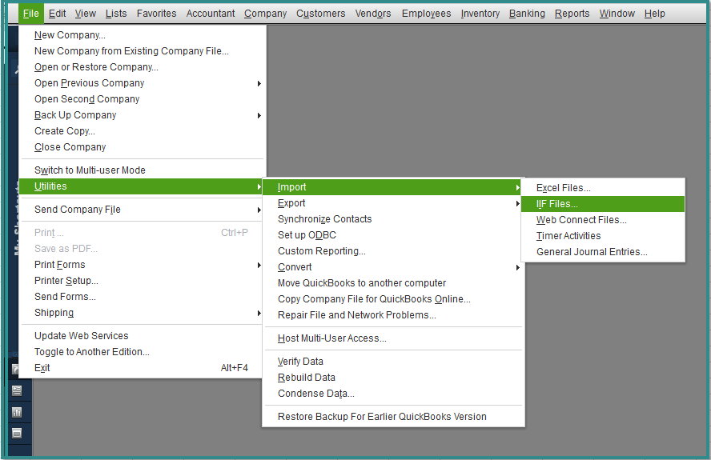The height and width of the screenshot is (460, 711).
Task: Select Open or Restore Company...
Action: (x=96, y=67)
